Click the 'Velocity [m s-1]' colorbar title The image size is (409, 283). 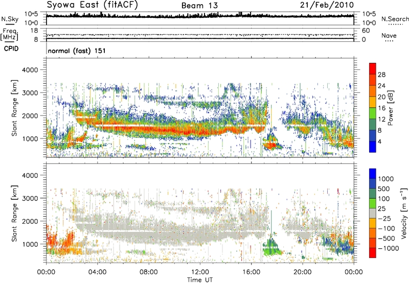[403, 213]
